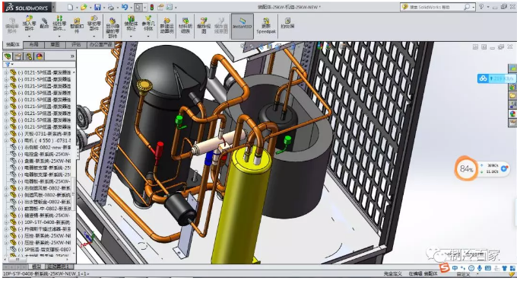Click the SolidWorks help search field

click(x=435, y=7)
